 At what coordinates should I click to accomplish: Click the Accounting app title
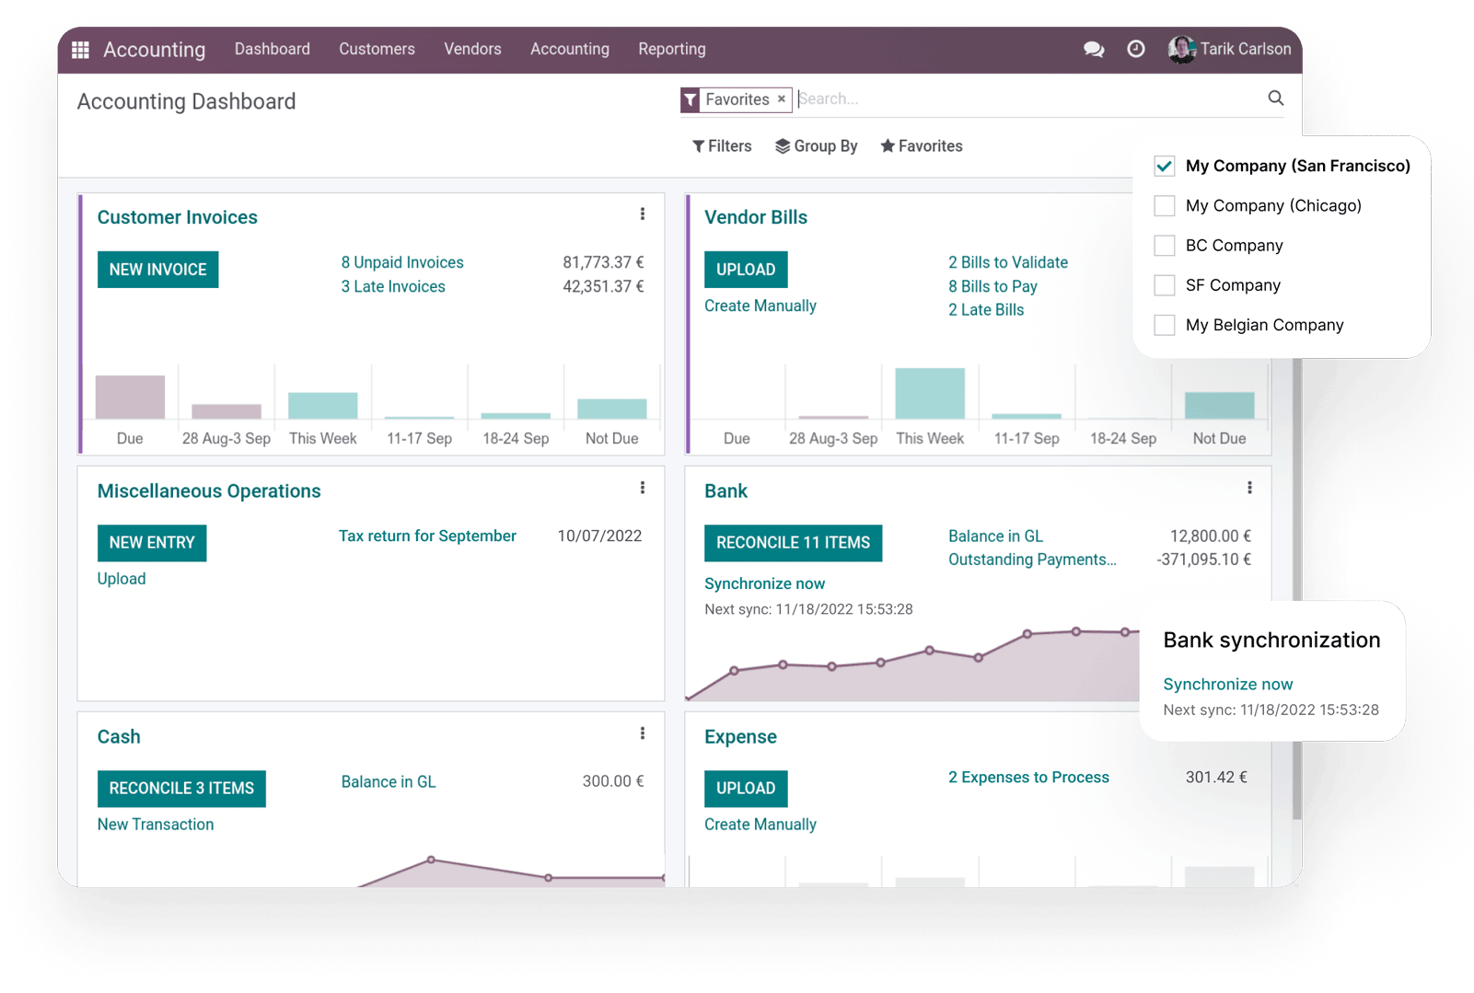(154, 50)
